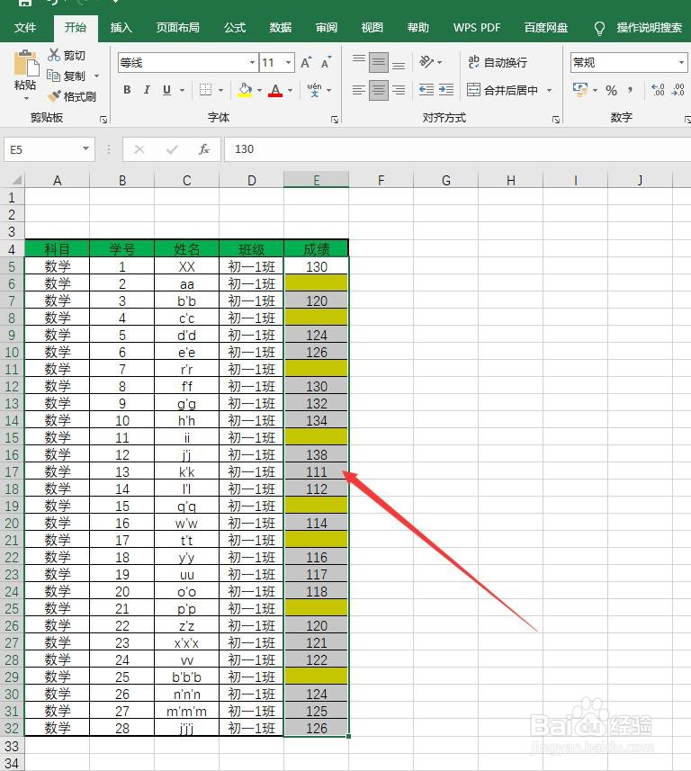691x771 pixels.
Task: Click the Insert Function fx icon
Action: (204, 149)
